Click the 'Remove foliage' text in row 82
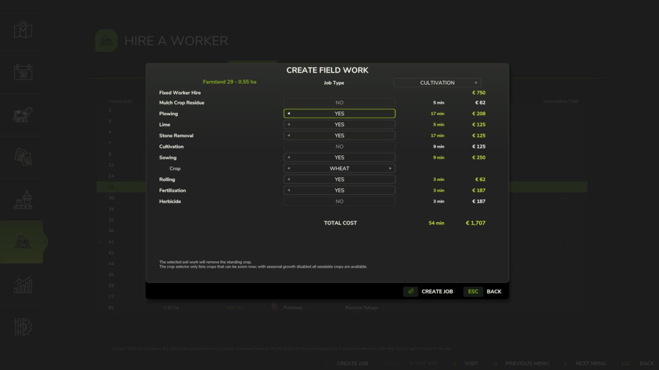The width and height of the screenshot is (659, 370). (x=361, y=307)
